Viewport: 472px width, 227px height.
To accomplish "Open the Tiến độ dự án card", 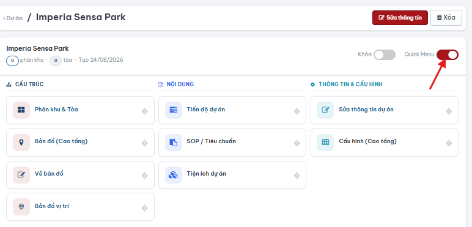I will (x=232, y=110).
